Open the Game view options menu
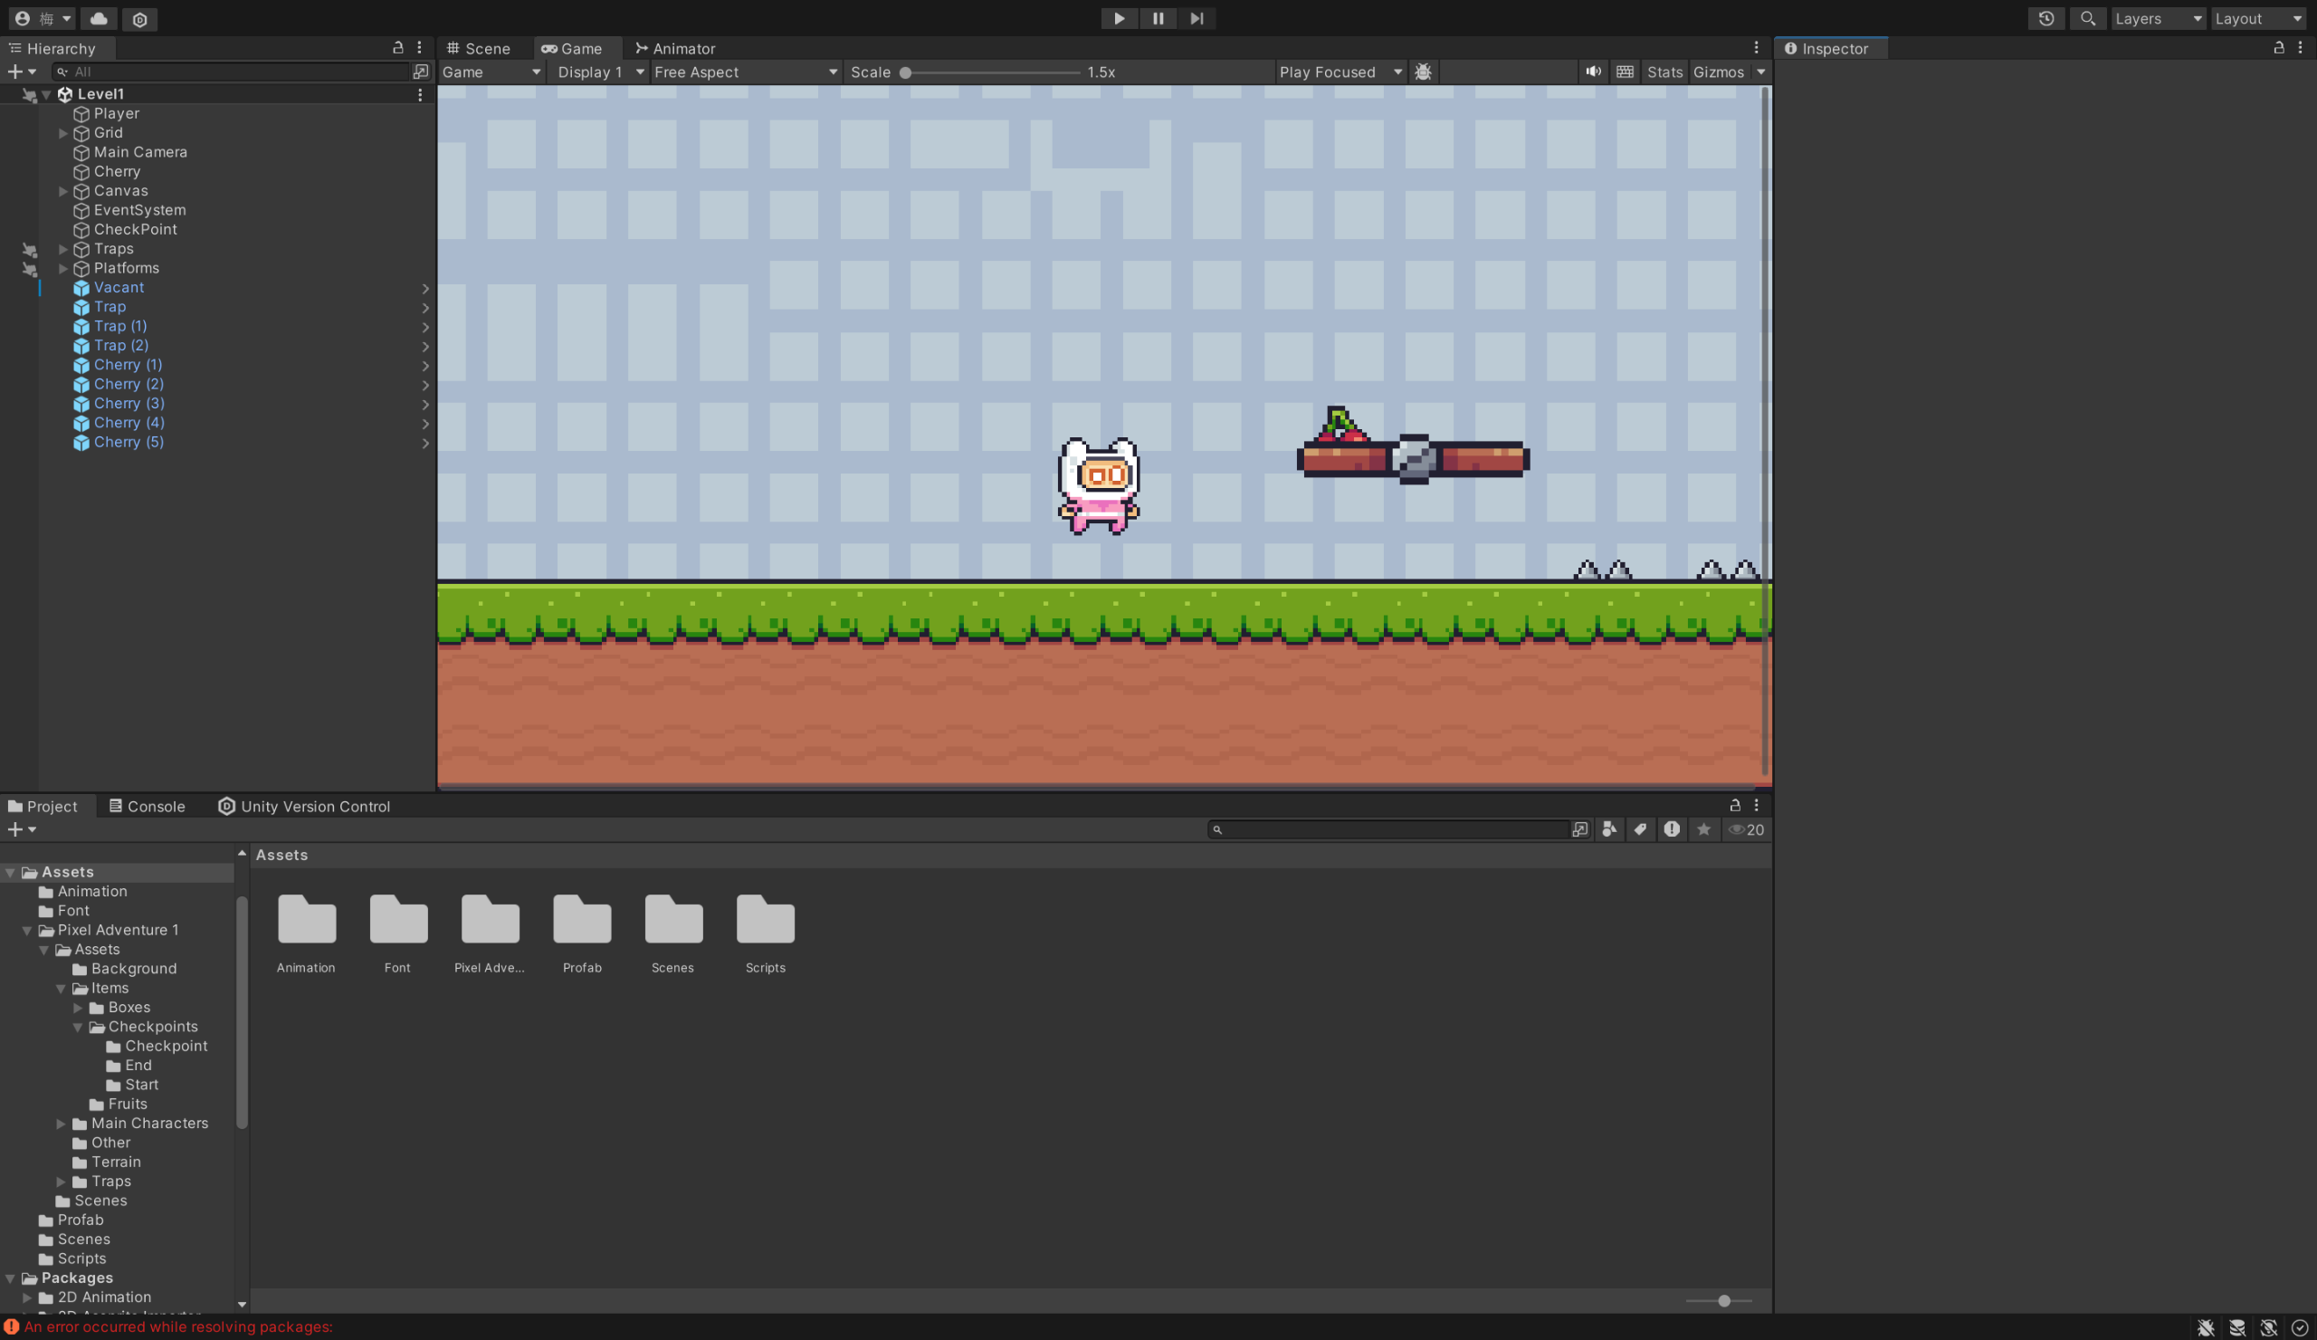The height and width of the screenshot is (1340, 2317). pos(1756,47)
